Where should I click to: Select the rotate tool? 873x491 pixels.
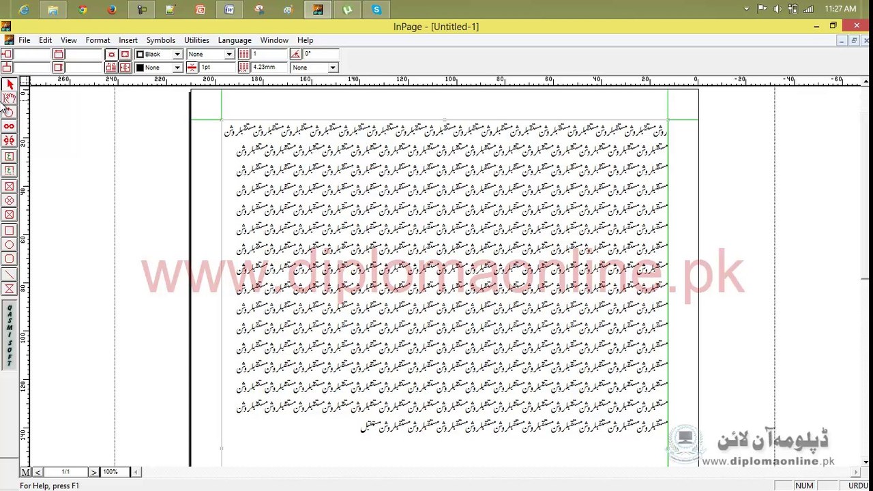click(x=10, y=112)
